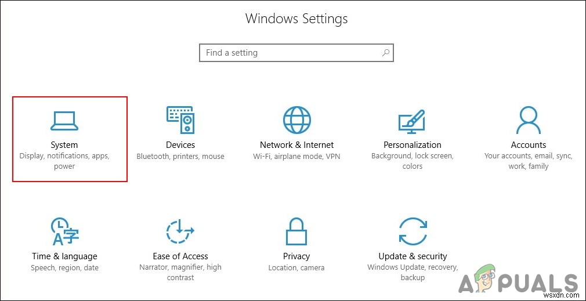The width and height of the screenshot is (586, 301).
Task: Open the Ease of Access label
Action: tap(180, 256)
